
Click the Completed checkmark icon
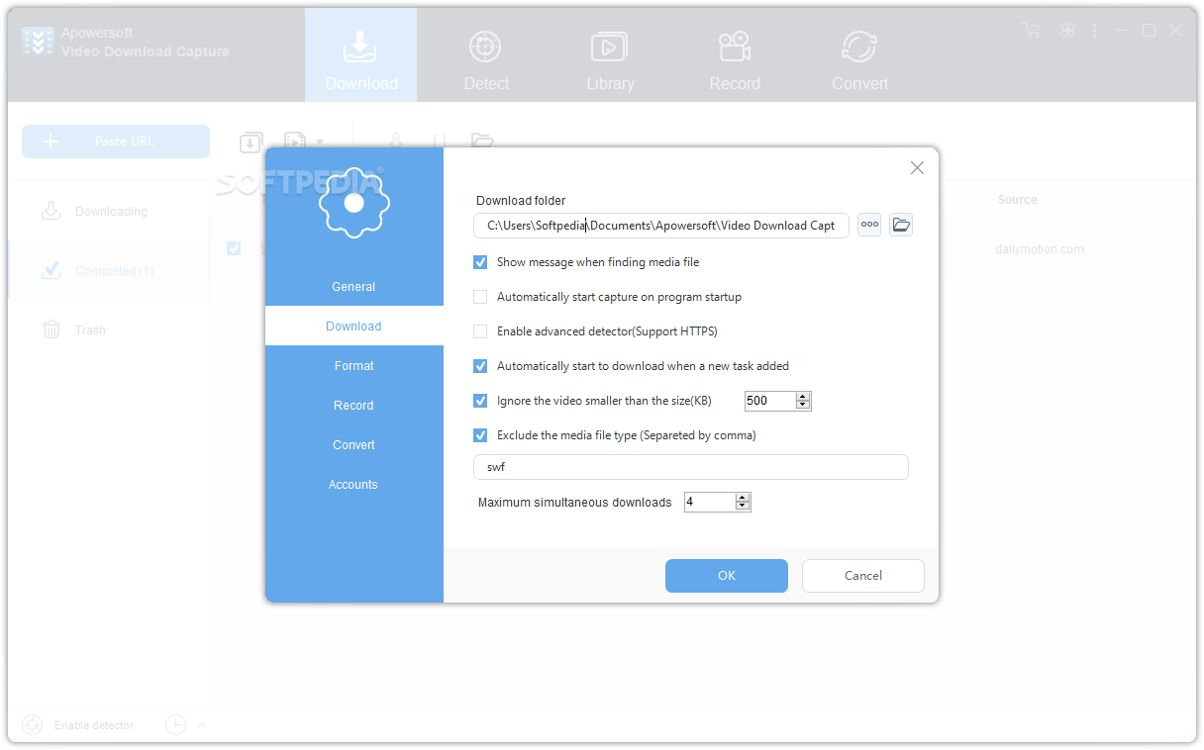click(50, 270)
